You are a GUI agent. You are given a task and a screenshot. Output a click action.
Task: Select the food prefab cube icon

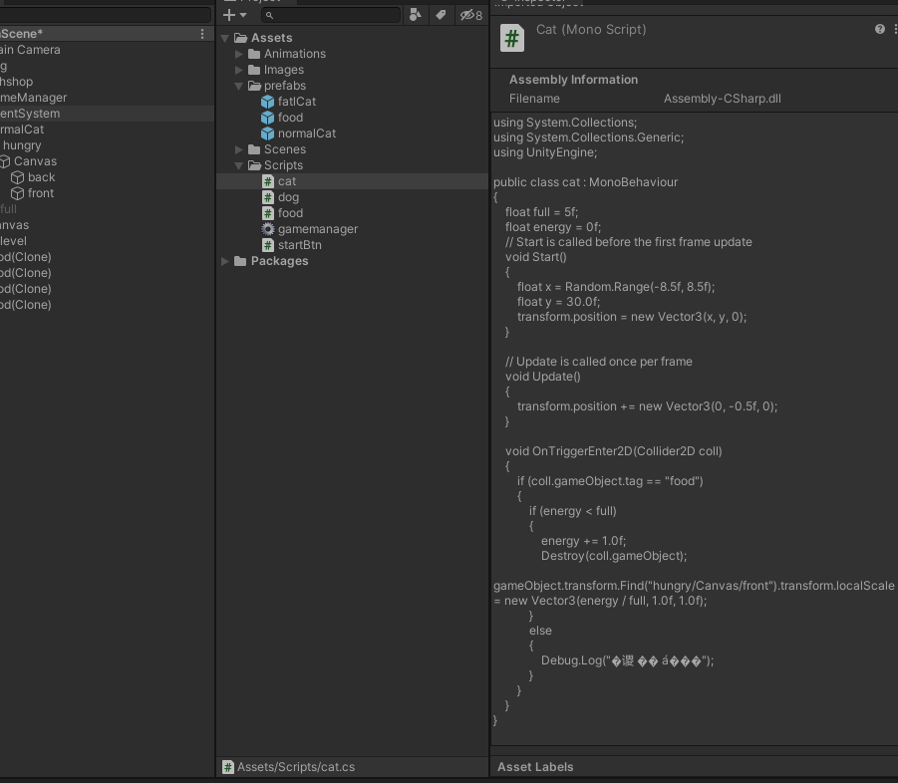coord(267,118)
